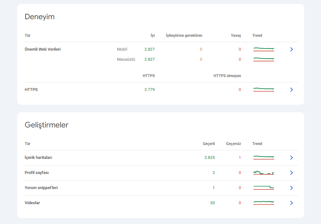View the Videolar trend sparkline
The width and height of the screenshot is (321, 224).
pyautogui.click(x=264, y=203)
